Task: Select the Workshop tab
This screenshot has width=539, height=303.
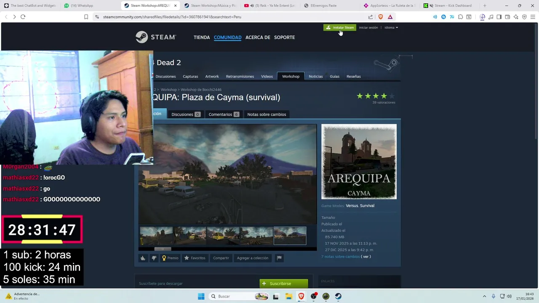Action: (x=291, y=77)
